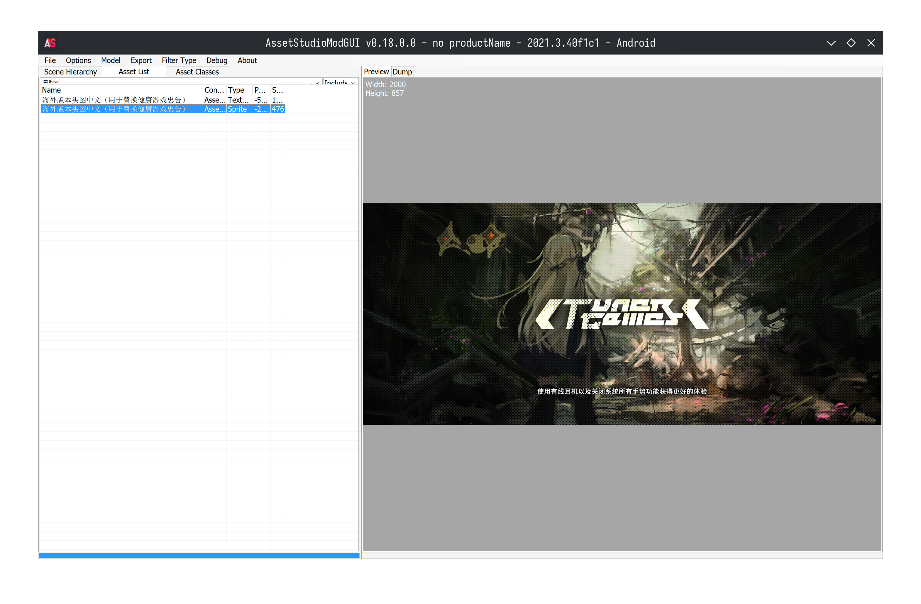Image resolution: width=921 pixels, height=604 pixels.
Task: Open the File menu
Action: 50,60
